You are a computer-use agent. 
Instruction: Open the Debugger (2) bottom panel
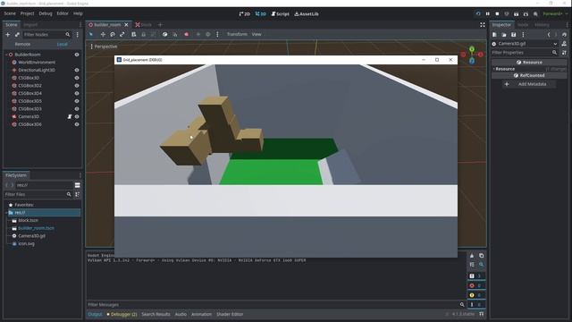pyautogui.click(x=122, y=314)
